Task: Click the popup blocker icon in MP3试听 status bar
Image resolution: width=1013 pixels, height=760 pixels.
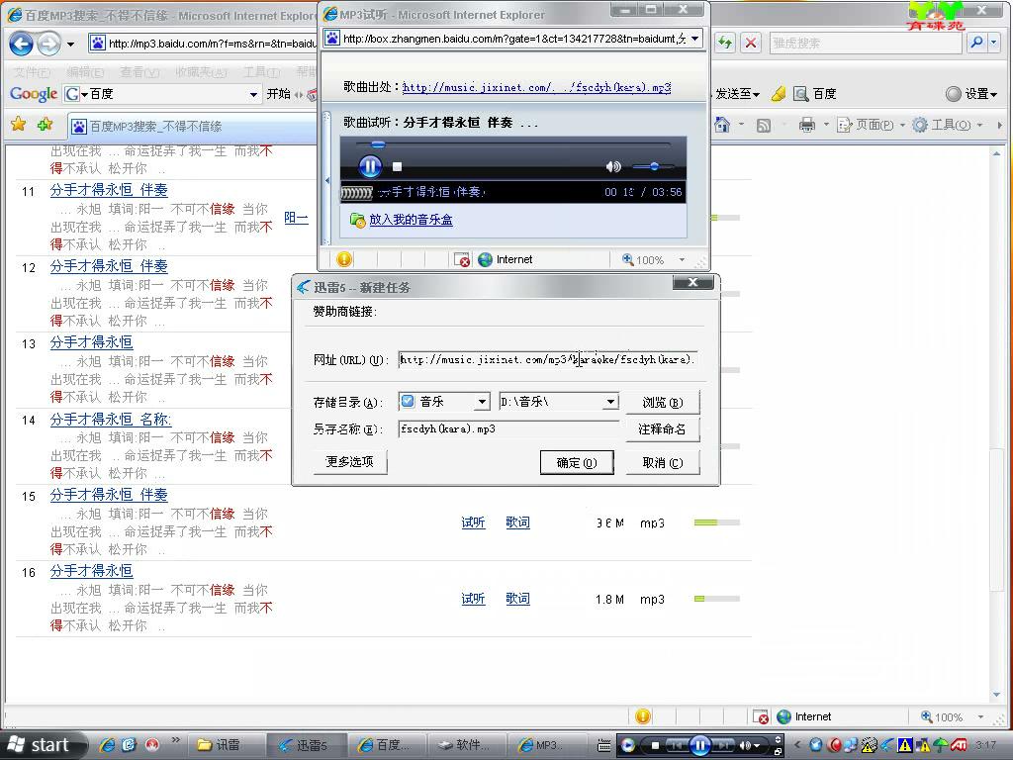Action: 462,260
